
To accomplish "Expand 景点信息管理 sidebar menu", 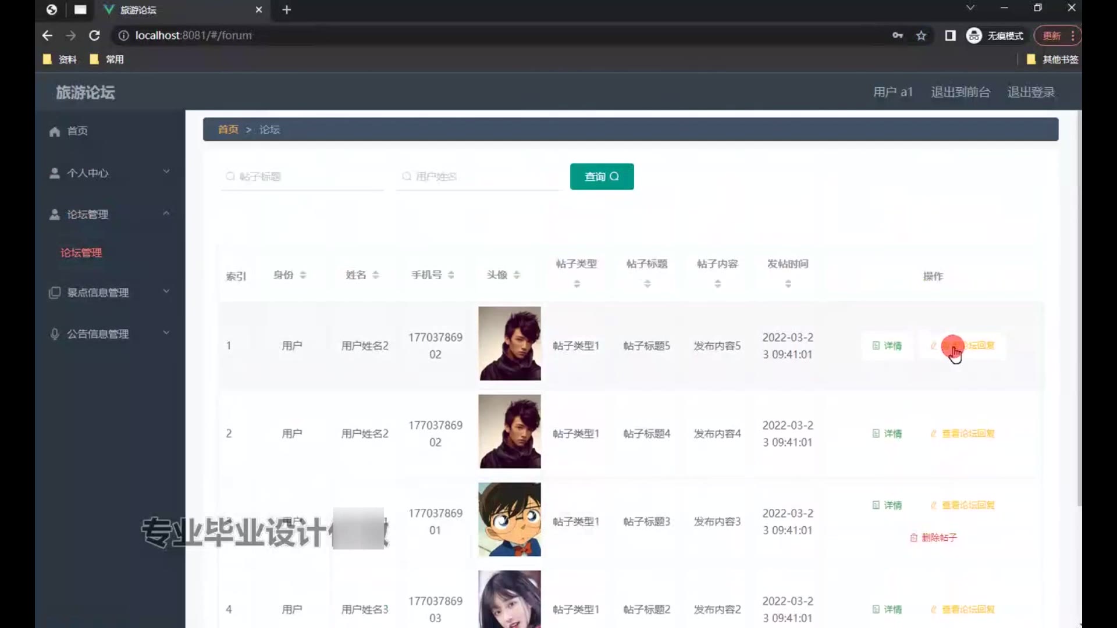I will point(110,292).
